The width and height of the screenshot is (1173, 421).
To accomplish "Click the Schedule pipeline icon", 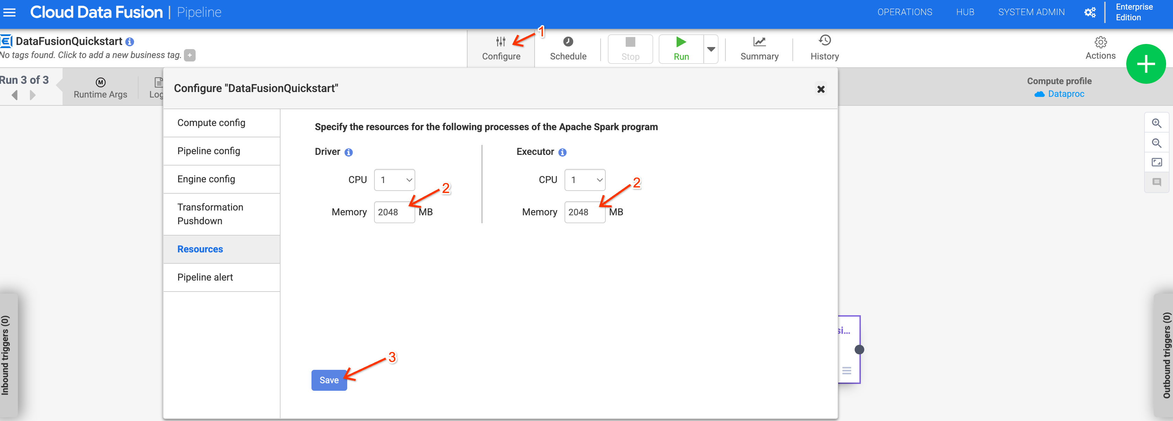I will click(567, 42).
